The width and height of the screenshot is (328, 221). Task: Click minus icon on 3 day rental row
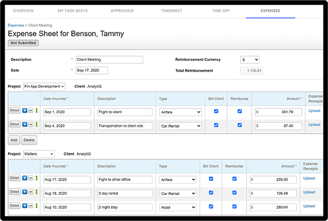(x=31, y=192)
